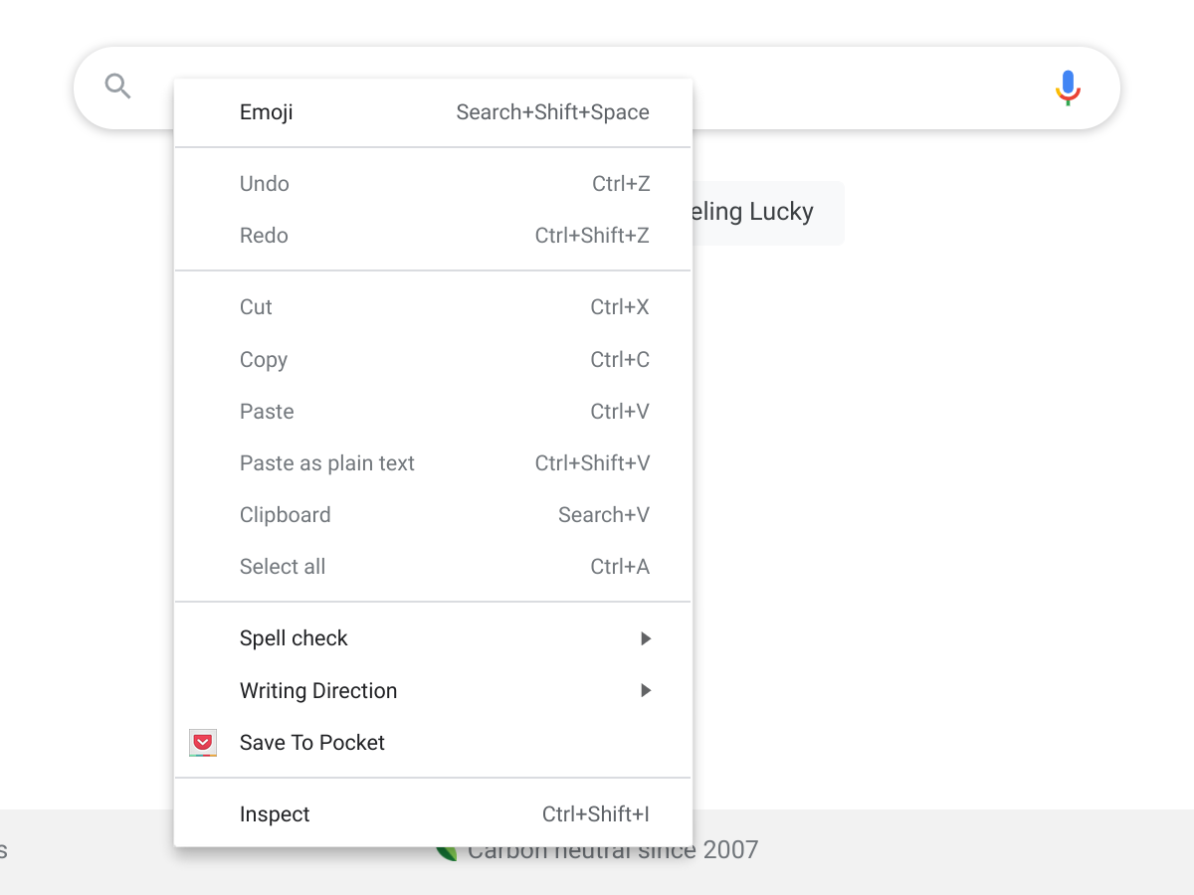This screenshot has height=895, width=1194.
Task: Expand the Spell check submenu arrow
Action: [x=646, y=638]
